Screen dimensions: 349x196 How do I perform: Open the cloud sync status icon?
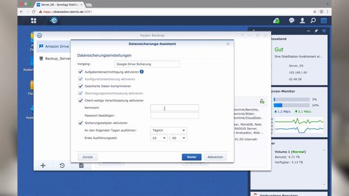pyautogui.click(x=276, y=21)
